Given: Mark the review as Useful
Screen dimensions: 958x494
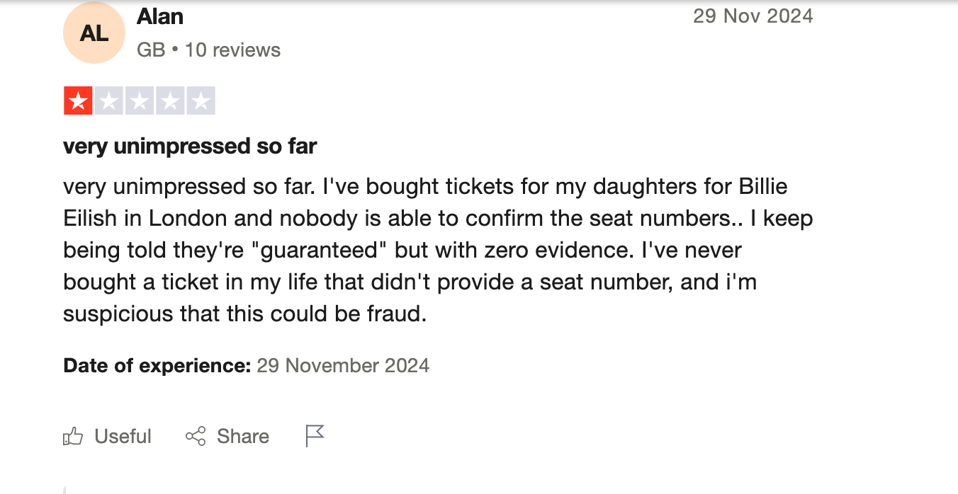Looking at the screenshot, I should click(x=123, y=436).
